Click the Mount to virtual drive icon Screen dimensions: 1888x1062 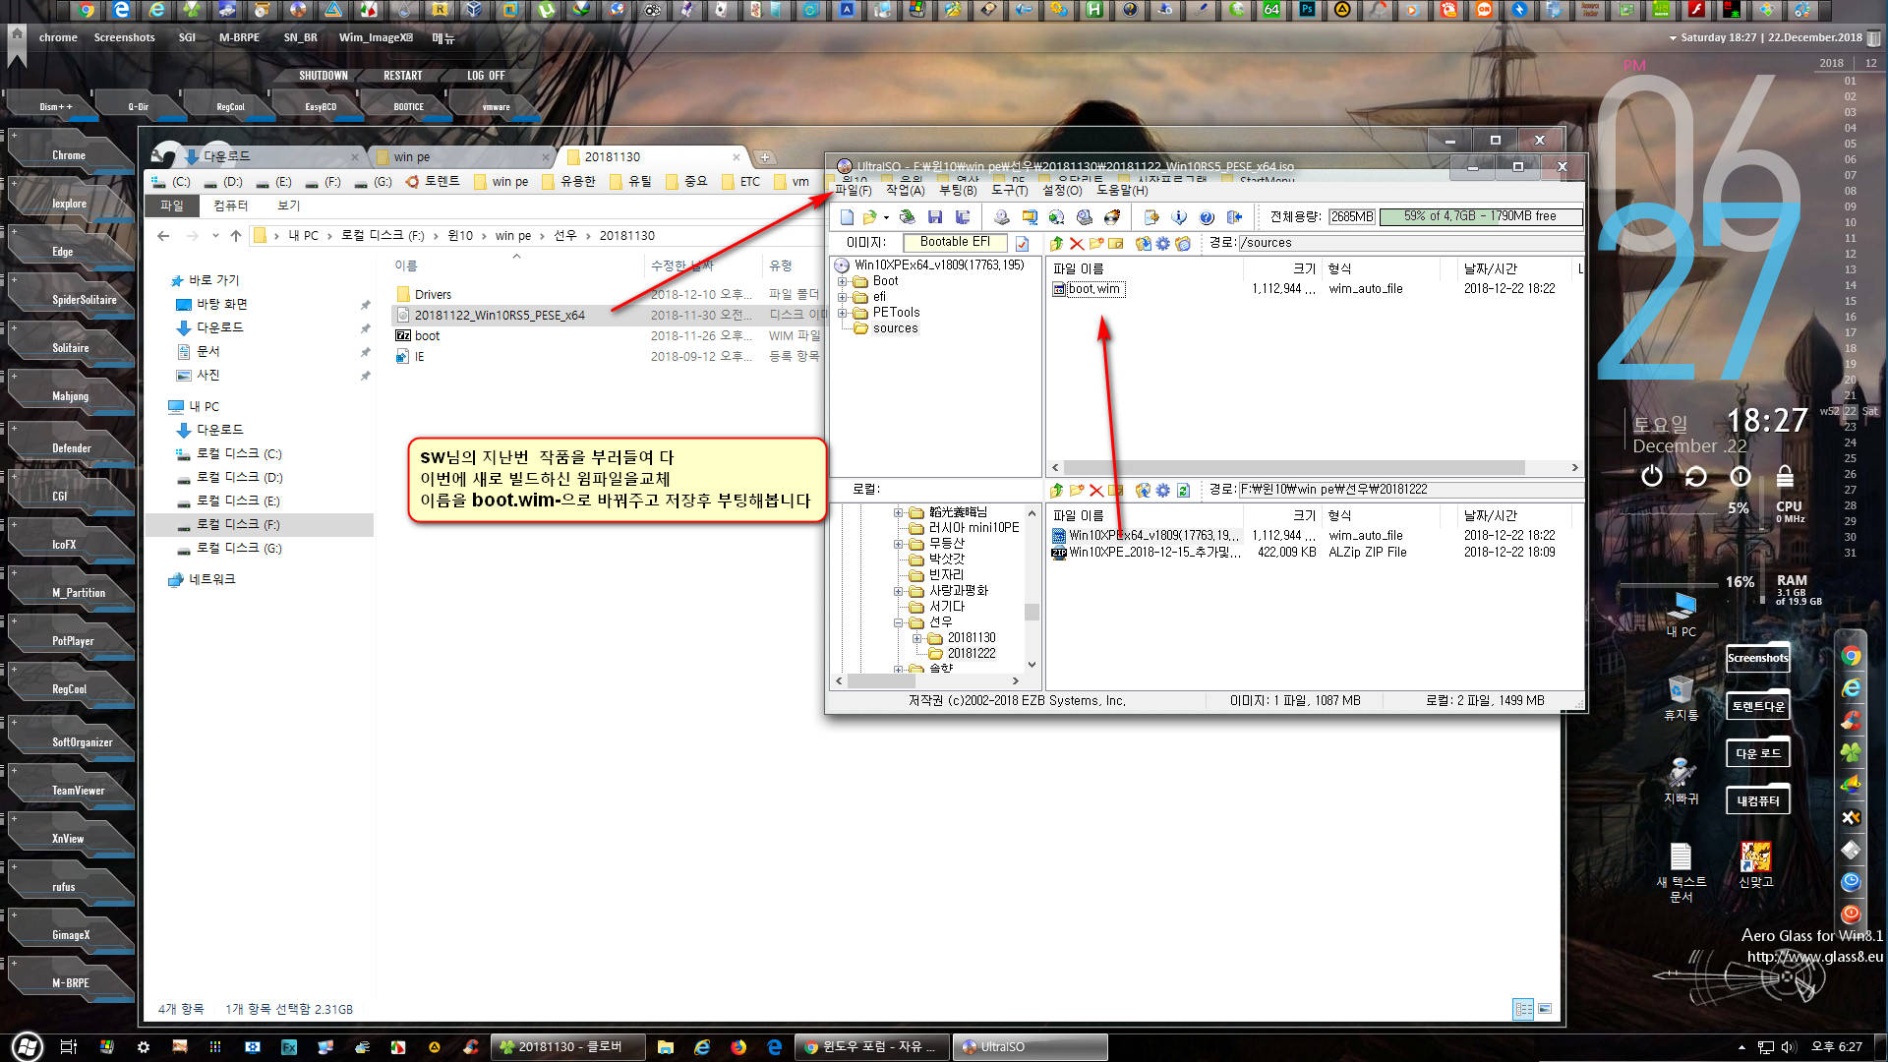pos(1084,216)
